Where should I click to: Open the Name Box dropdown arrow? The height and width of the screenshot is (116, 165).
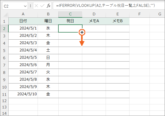pos(25,6)
